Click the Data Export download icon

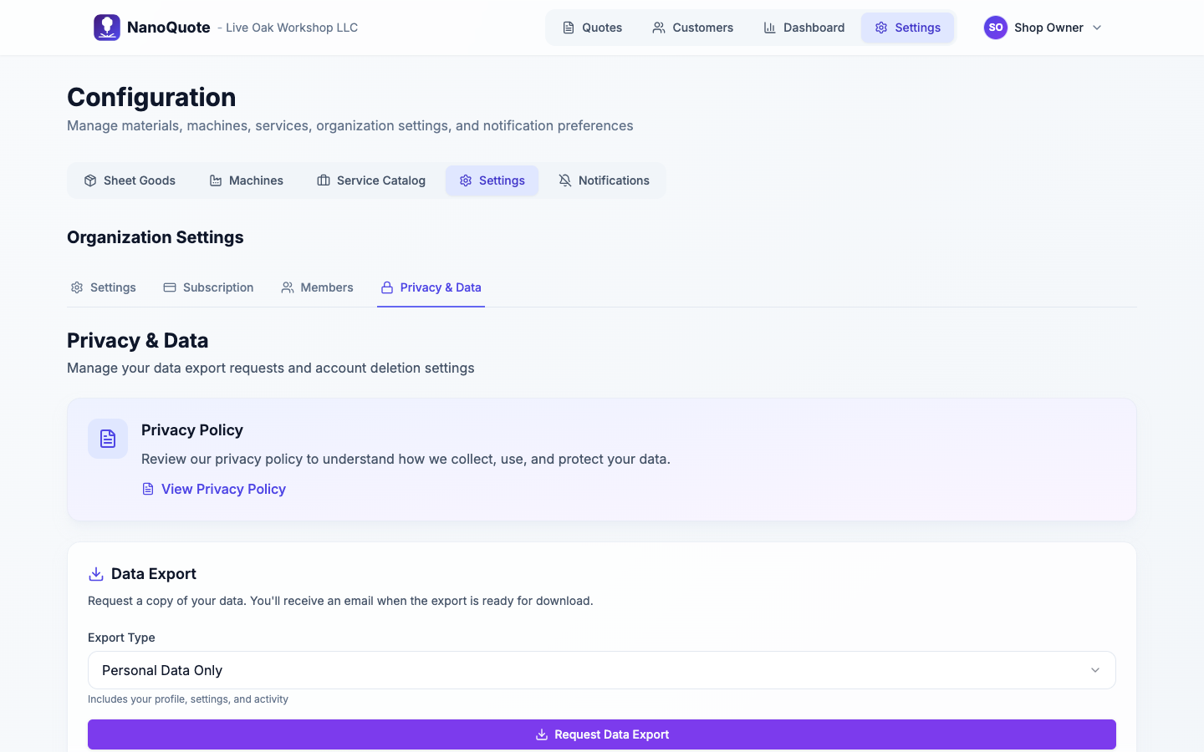point(95,573)
